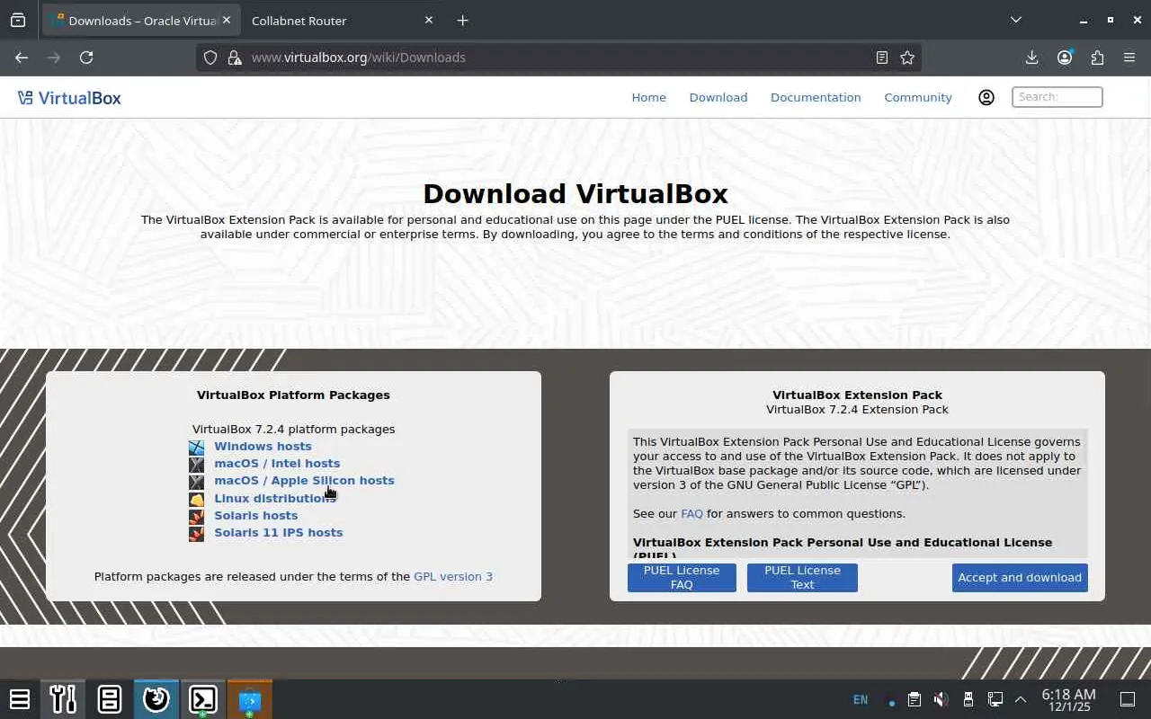Bookmark this page with the star icon

point(907,58)
